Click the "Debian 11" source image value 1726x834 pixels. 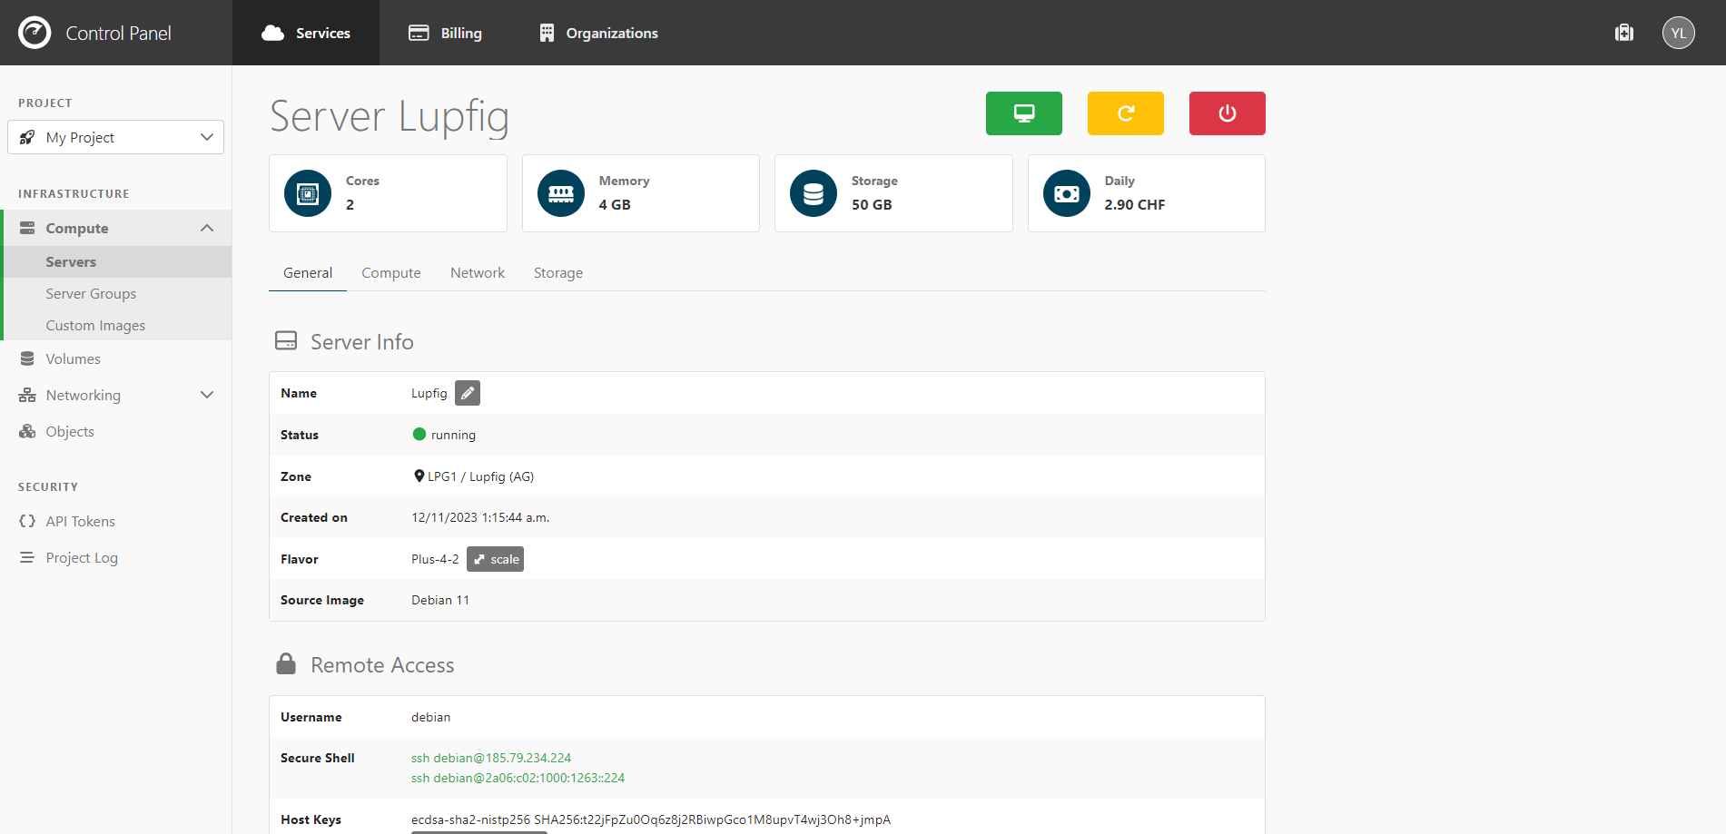coord(440,600)
